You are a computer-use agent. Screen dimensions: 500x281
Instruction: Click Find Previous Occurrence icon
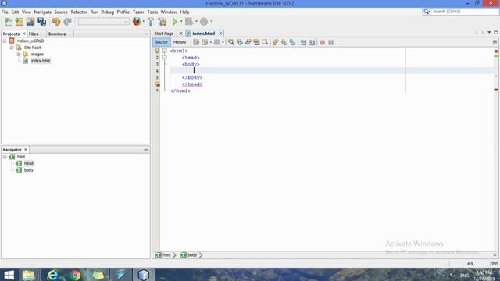(x=240, y=42)
